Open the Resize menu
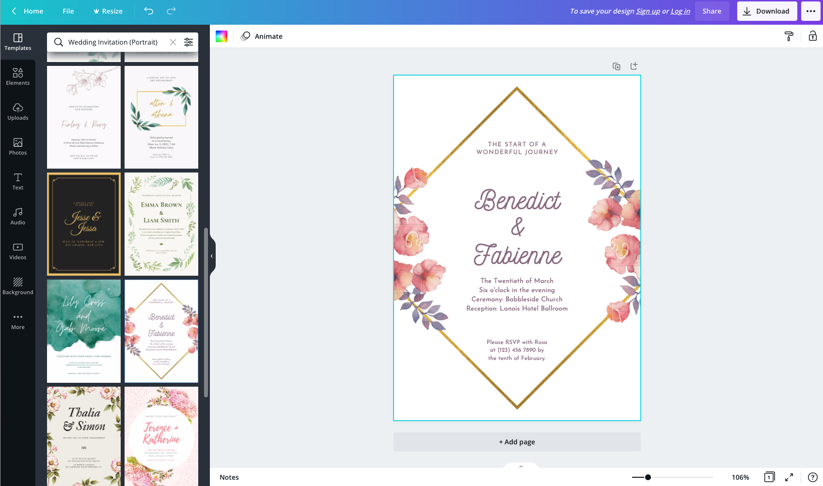 [x=108, y=11]
